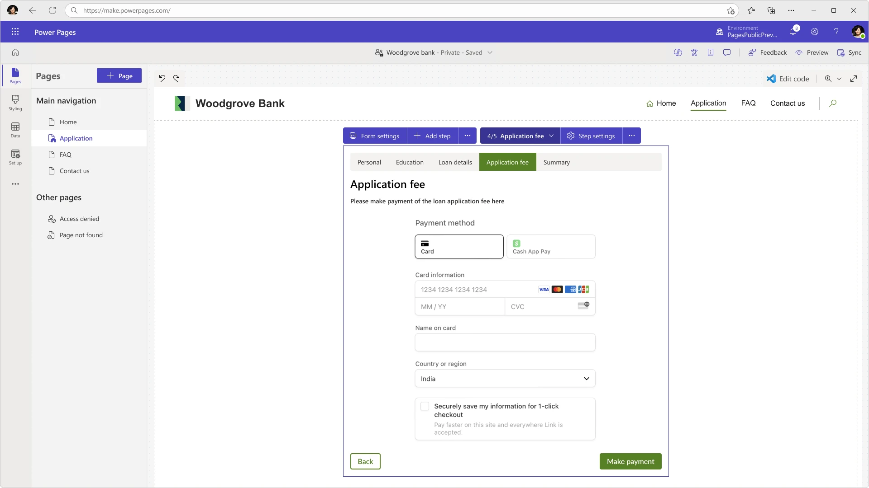
Task: Select Cash App Pay payment method
Action: tap(551, 247)
